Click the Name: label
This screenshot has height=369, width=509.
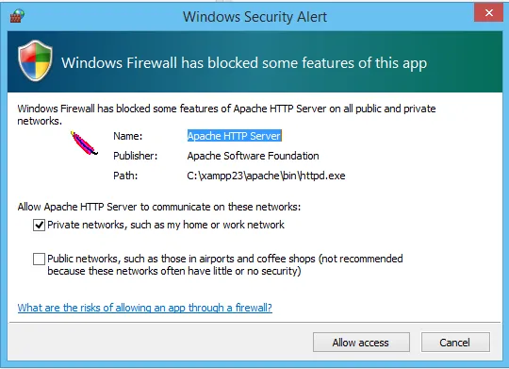(x=128, y=136)
